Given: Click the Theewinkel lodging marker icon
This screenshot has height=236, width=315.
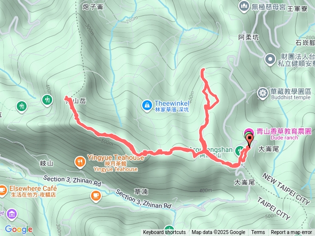Looking at the screenshot, I should [x=147, y=106].
